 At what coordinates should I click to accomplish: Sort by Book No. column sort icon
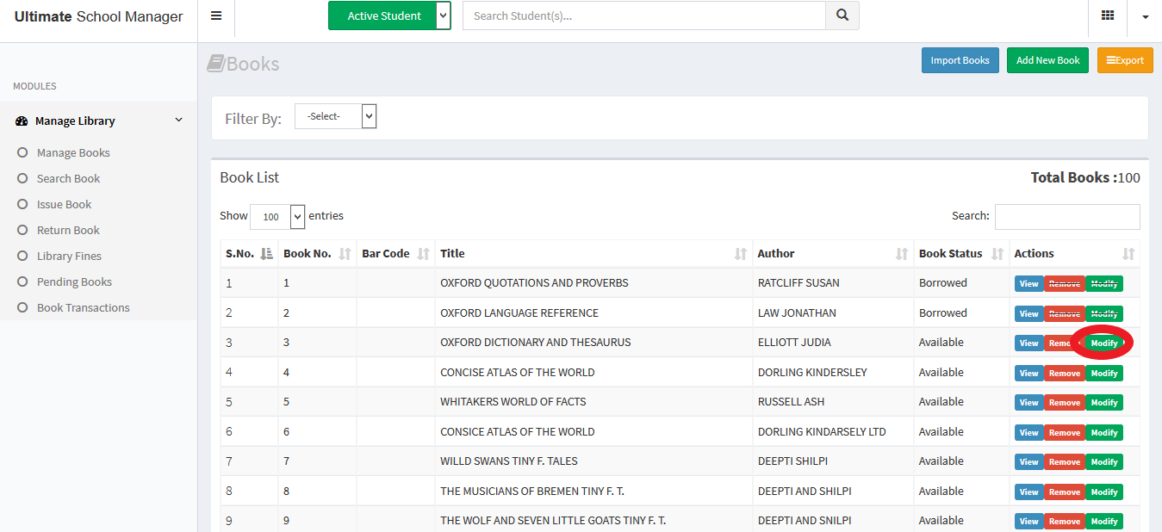(x=345, y=254)
